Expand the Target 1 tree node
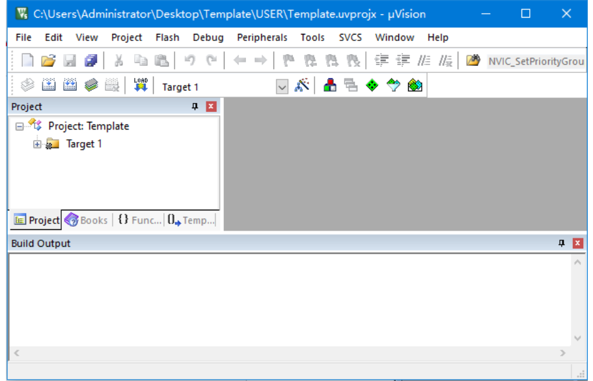 click(x=37, y=144)
